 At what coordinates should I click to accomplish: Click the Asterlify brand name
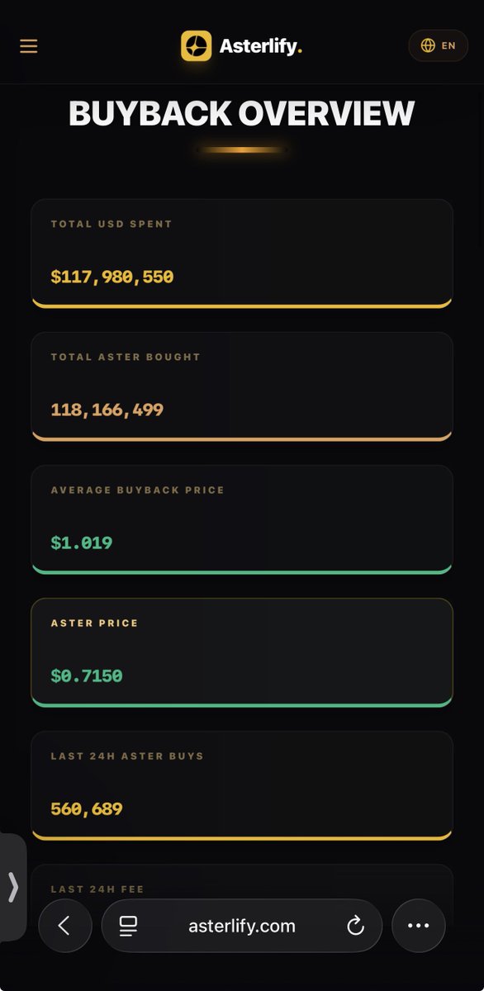tap(261, 46)
